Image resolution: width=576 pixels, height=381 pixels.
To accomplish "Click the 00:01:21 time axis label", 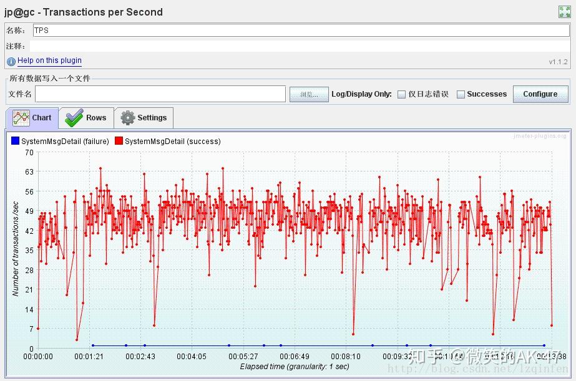I will click(x=89, y=357).
